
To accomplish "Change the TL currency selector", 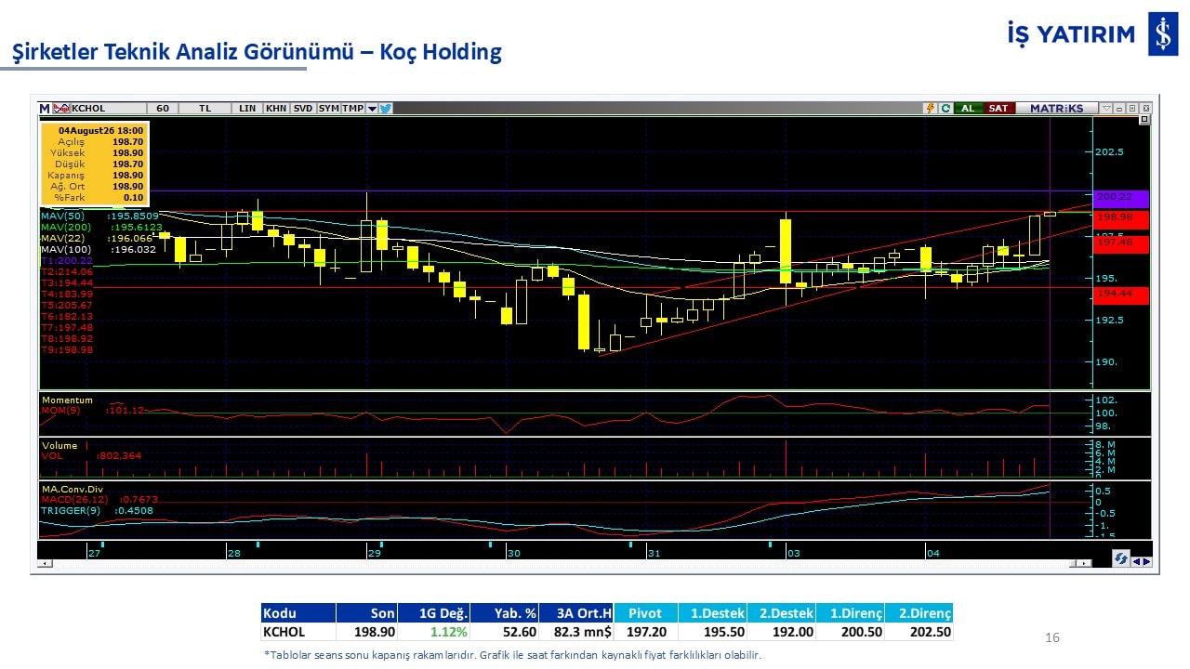I will (x=205, y=108).
